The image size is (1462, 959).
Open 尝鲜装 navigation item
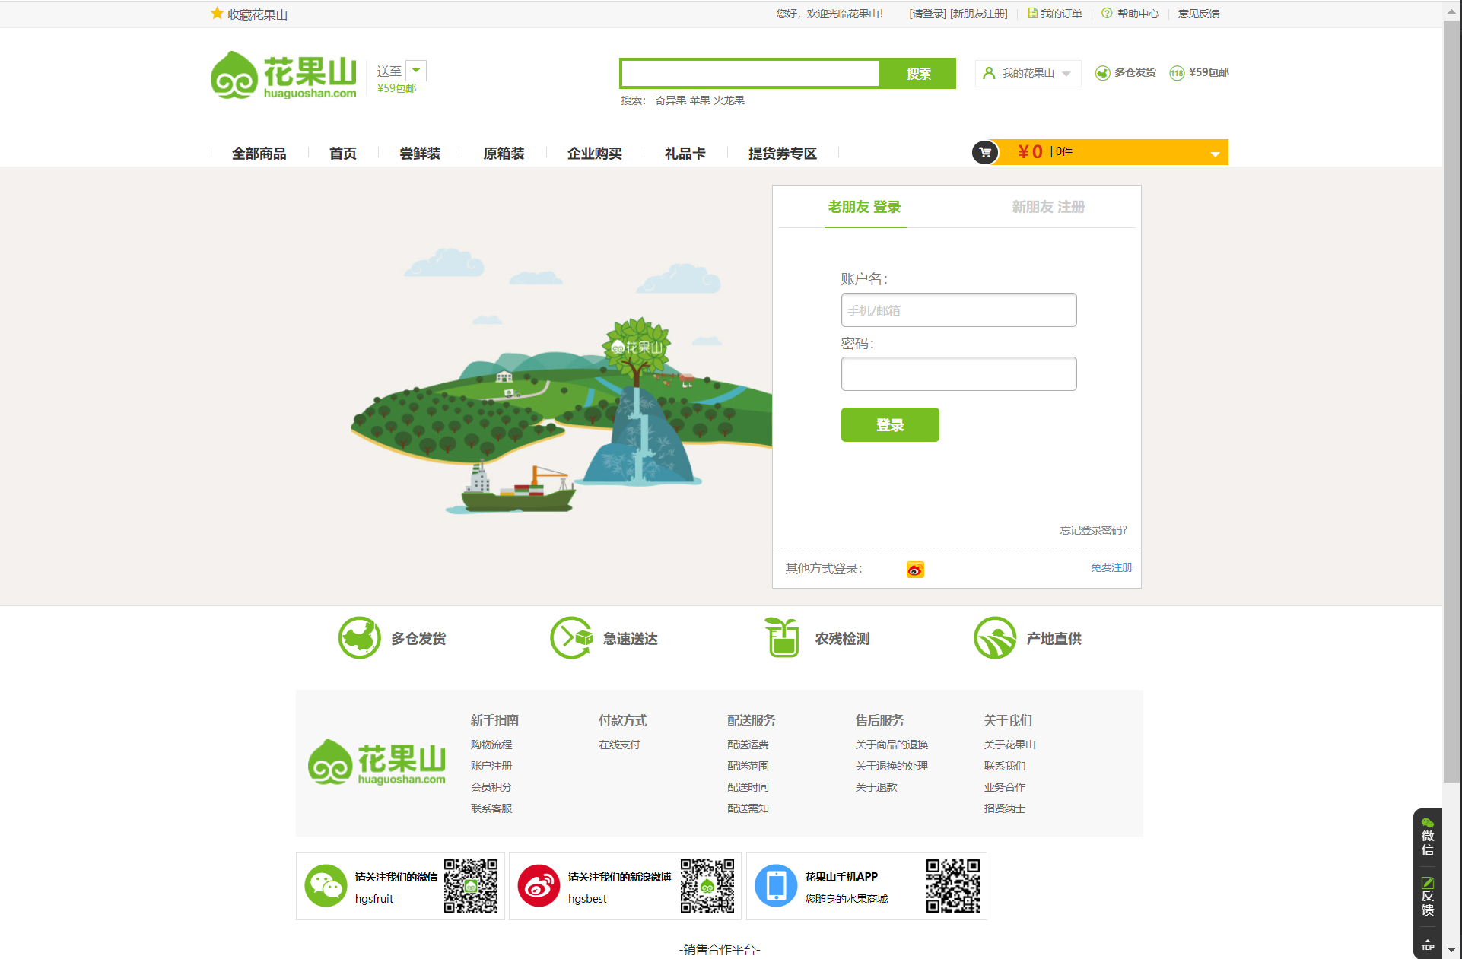coord(420,154)
